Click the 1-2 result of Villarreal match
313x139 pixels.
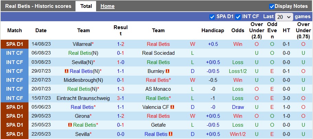[120, 44]
